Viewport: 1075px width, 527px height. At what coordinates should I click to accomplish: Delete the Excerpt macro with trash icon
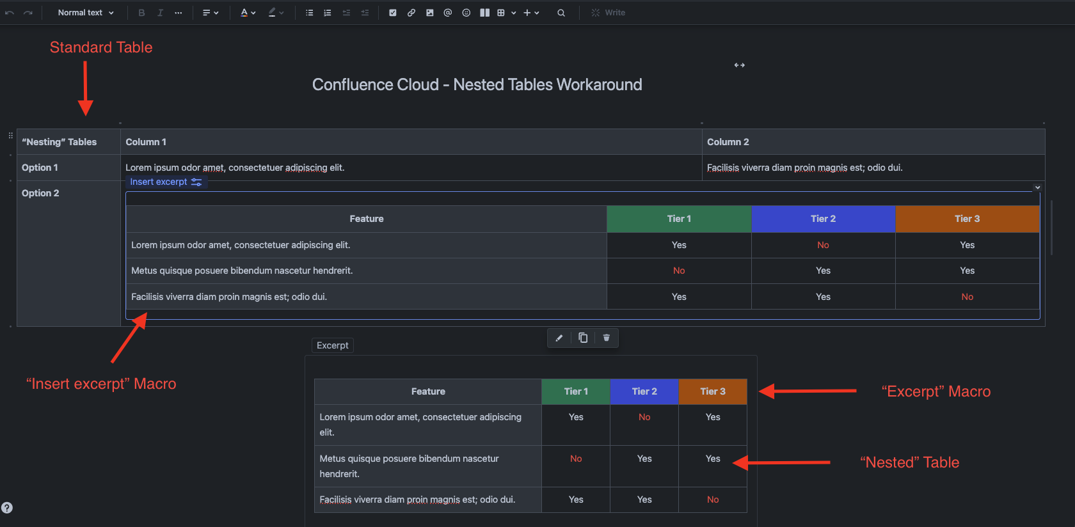[607, 338]
